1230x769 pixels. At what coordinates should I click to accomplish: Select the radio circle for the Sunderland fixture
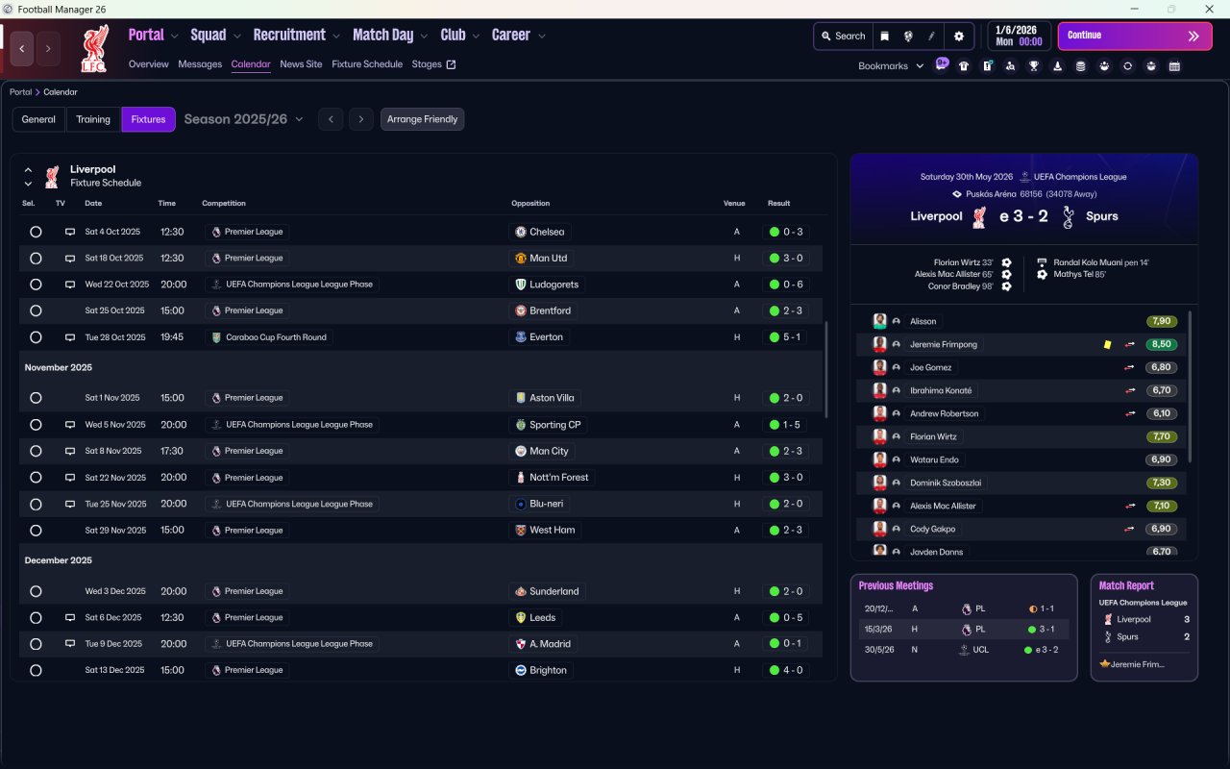coord(36,591)
